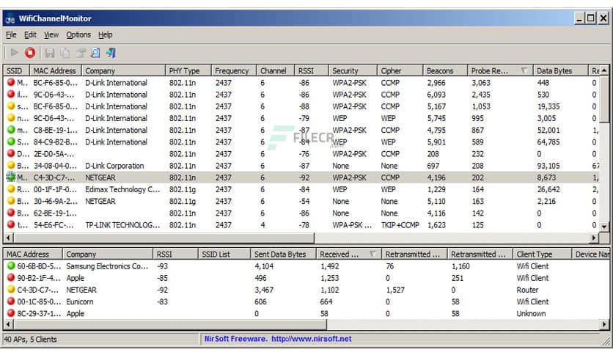This screenshot has height=355, width=613.
Task: Copy selected items using the copy icon
Action: click(65, 52)
